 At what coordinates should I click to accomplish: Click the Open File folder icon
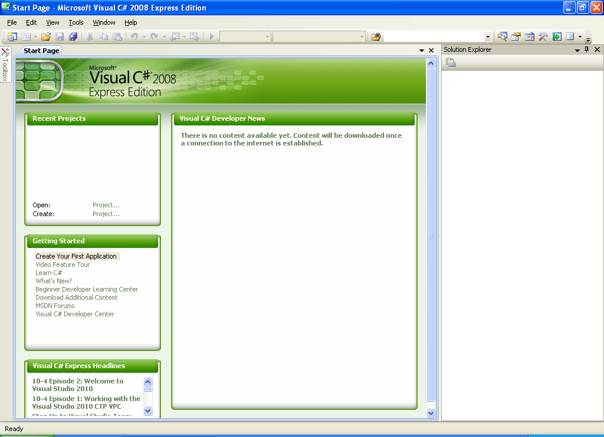(x=46, y=37)
